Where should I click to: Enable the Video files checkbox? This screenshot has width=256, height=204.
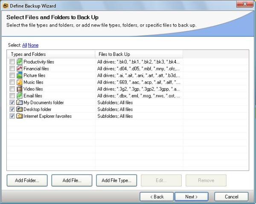click(x=12, y=89)
